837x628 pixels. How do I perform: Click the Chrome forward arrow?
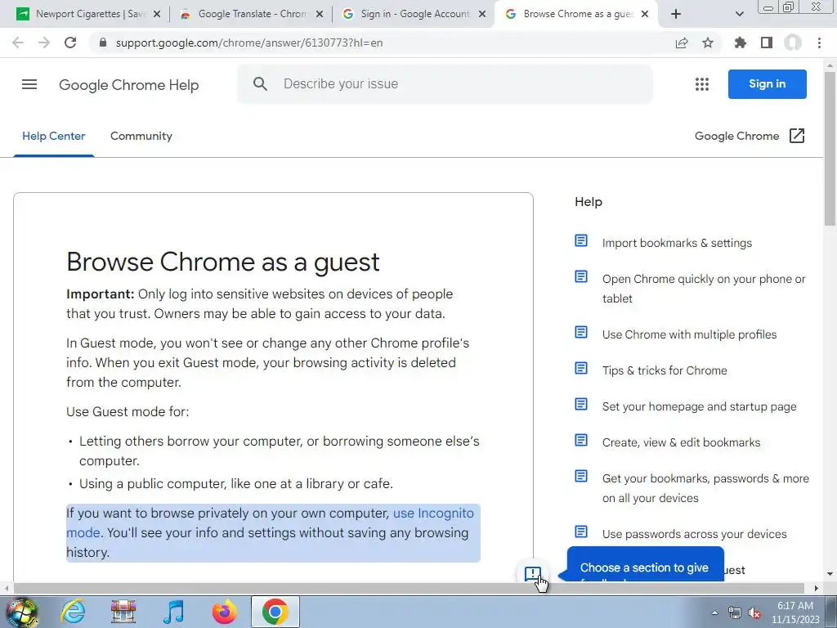tap(44, 43)
